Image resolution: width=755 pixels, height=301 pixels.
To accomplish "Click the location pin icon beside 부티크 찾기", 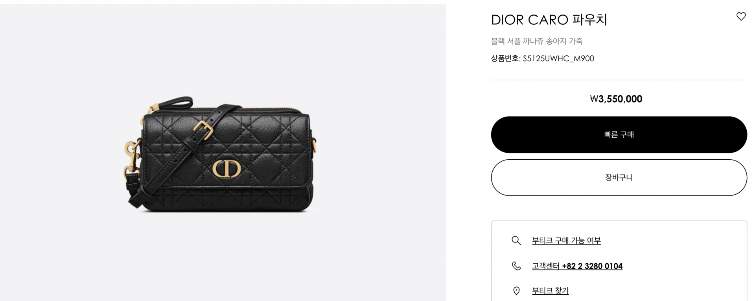I will (x=516, y=291).
